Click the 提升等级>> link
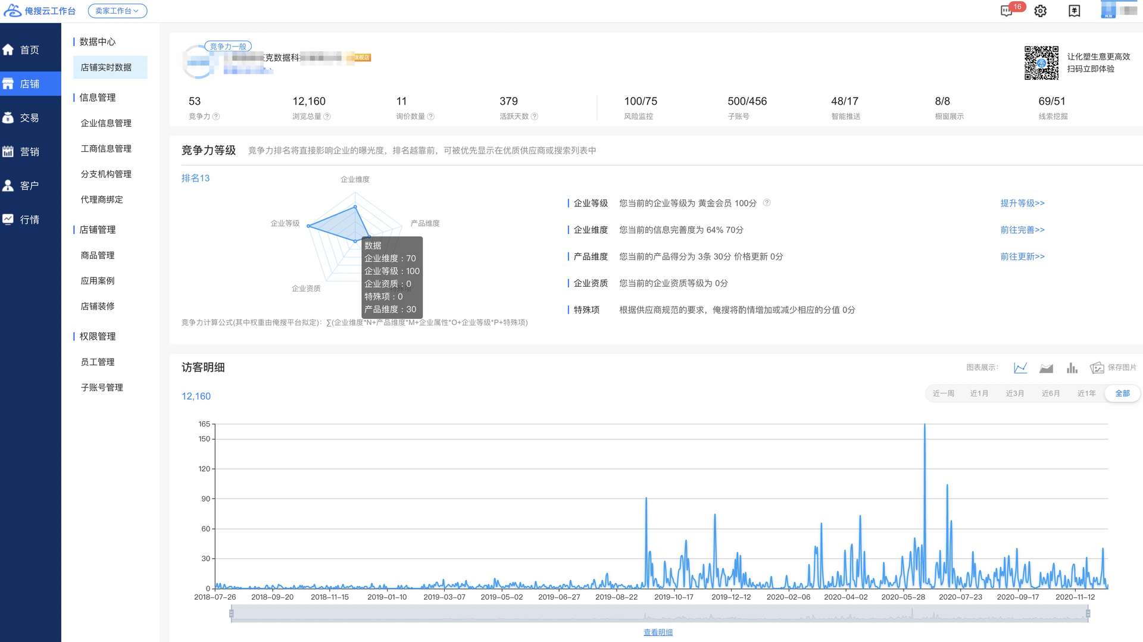Image resolution: width=1143 pixels, height=642 pixels. pos(1022,203)
